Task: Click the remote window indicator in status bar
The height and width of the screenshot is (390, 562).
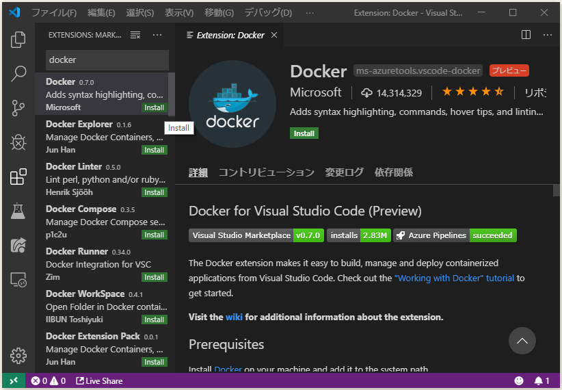Action: [x=14, y=380]
